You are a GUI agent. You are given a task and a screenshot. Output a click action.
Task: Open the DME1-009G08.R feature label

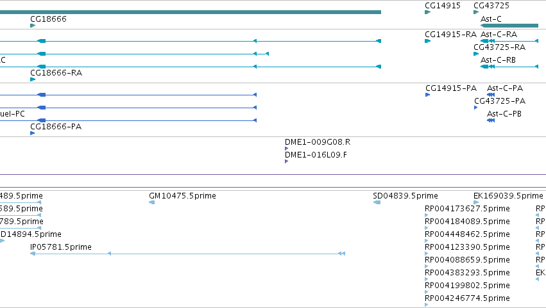point(318,142)
